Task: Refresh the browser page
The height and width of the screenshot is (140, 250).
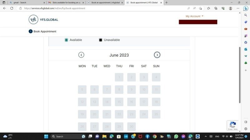Action: [x=12, y=8]
